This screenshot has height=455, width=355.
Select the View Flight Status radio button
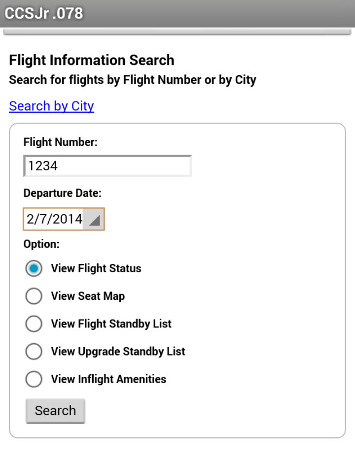click(34, 269)
